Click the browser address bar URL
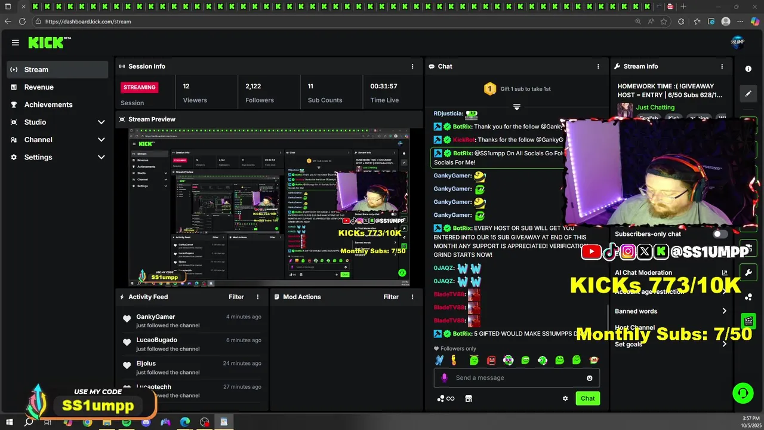The image size is (764, 430). [88, 21]
